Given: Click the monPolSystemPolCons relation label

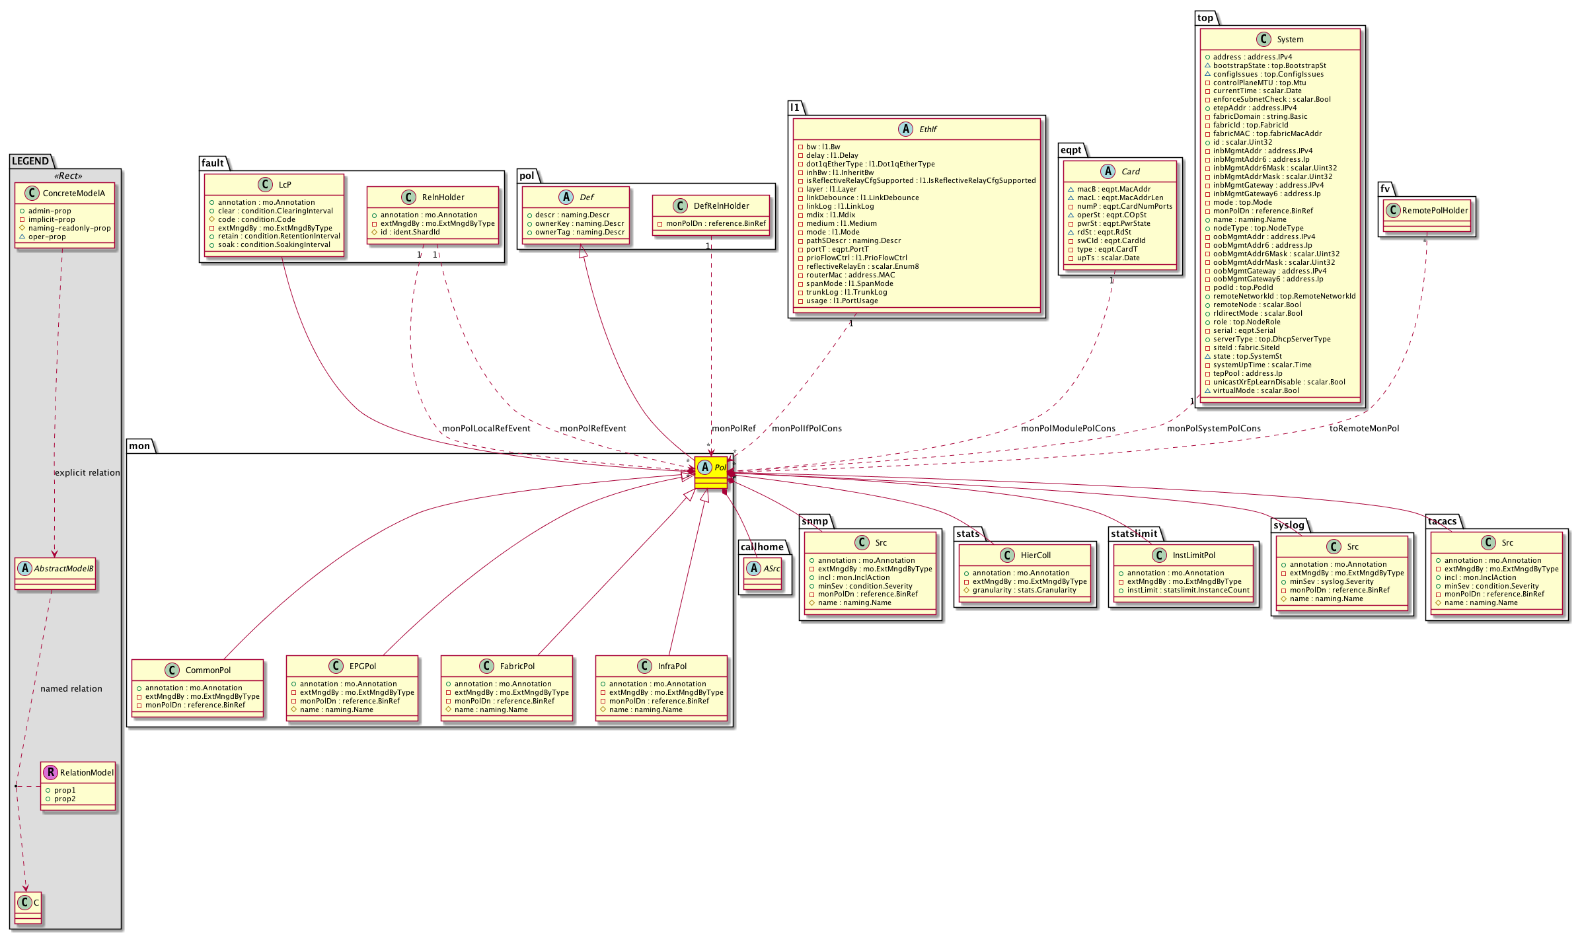Looking at the screenshot, I should pos(1213,428).
